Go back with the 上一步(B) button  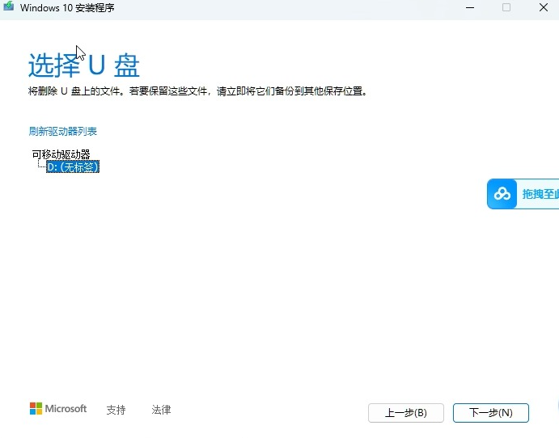click(x=405, y=413)
